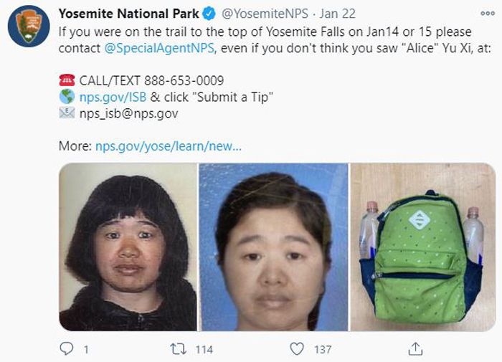
Task: Open the nps.gov/ISB link
Action: click(113, 97)
